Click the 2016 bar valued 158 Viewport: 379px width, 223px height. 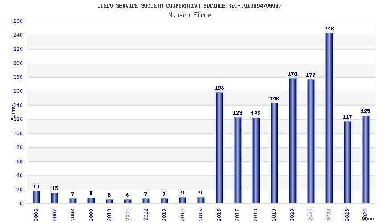pyautogui.click(x=219, y=148)
